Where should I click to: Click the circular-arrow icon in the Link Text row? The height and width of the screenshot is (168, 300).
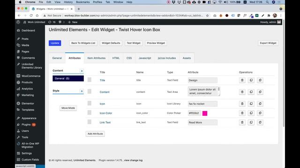pos(260,122)
